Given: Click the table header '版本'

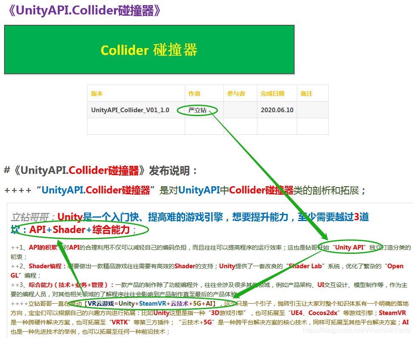Looking at the screenshot, I should pyautogui.click(x=97, y=94).
